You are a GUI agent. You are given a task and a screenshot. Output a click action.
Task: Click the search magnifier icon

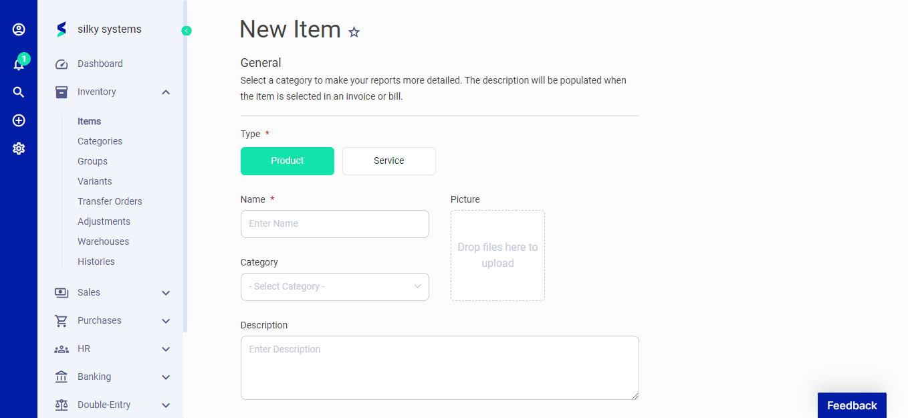19,92
